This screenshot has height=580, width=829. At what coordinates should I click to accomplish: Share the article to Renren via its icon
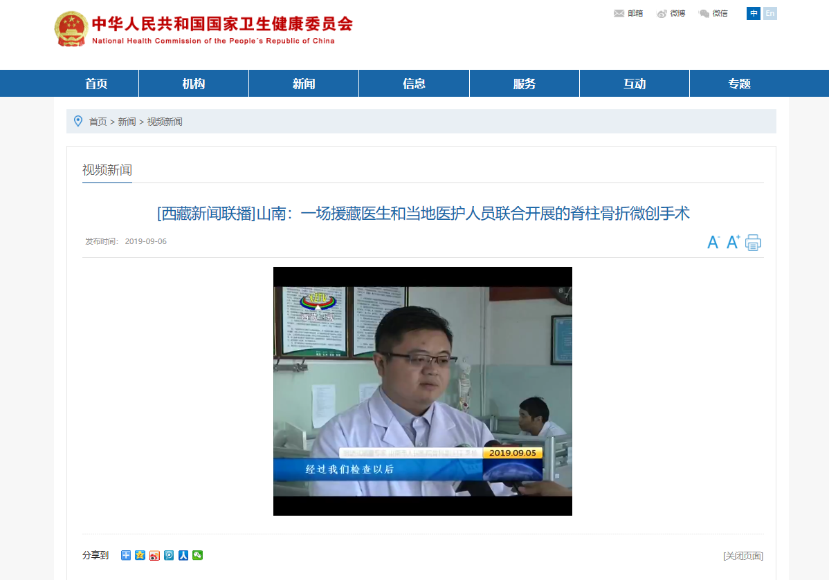(183, 555)
